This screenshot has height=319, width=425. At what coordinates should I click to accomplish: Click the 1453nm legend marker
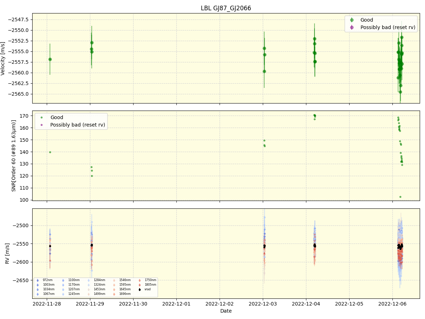point(89,290)
